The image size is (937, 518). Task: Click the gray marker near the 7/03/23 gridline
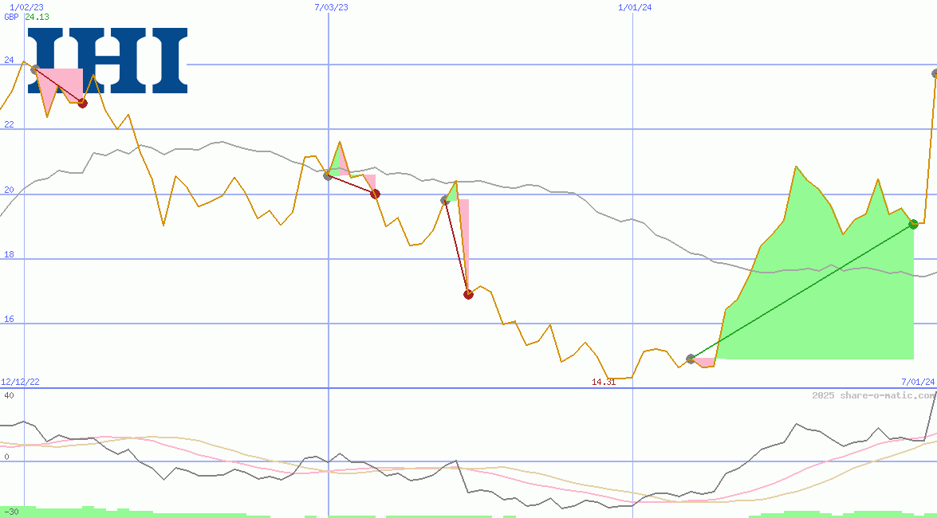[327, 177]
